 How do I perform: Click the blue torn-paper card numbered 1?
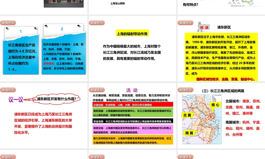[x=21, y=50]
